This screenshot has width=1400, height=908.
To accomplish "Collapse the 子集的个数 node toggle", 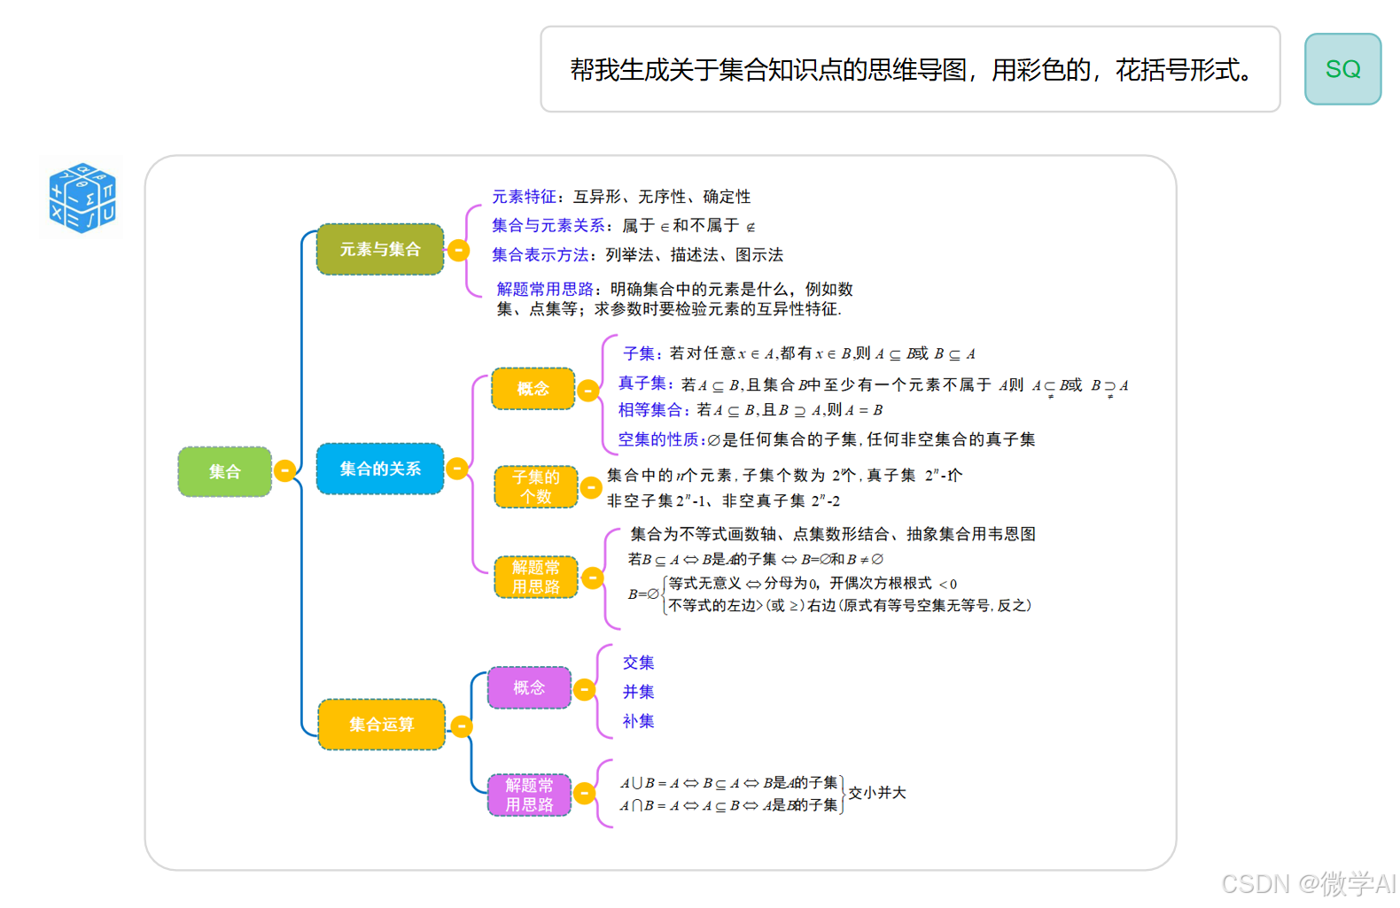I will point(591,486).
